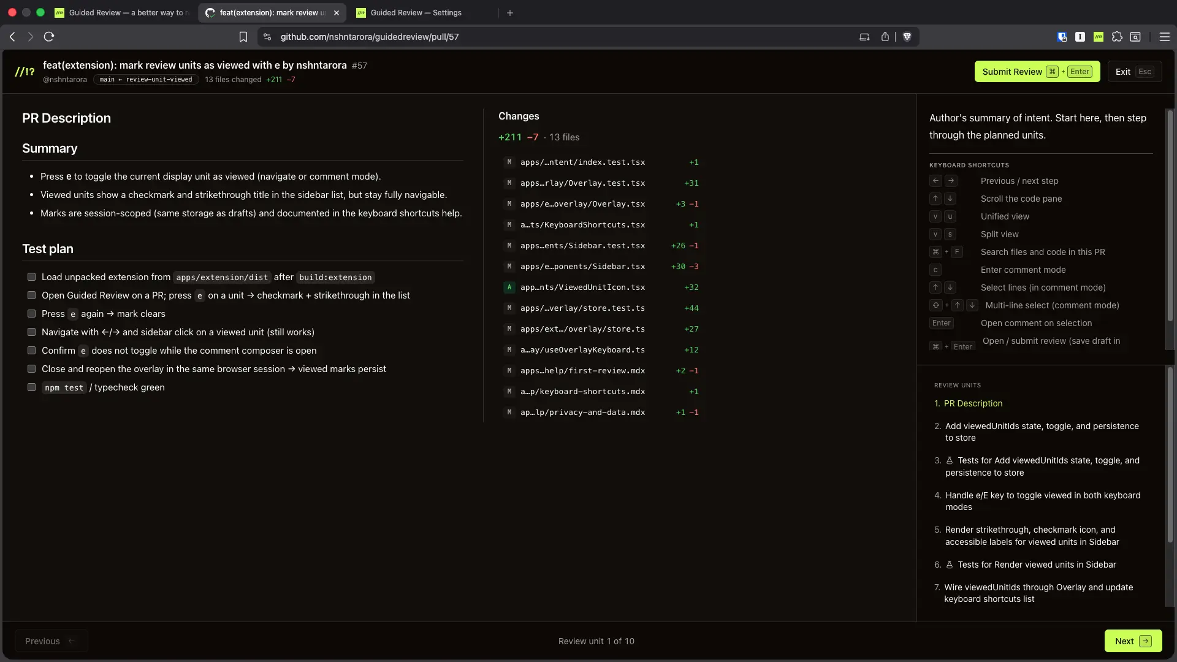Open the browser hamburger menu
1177x662 pixels.
(1165, 37)
